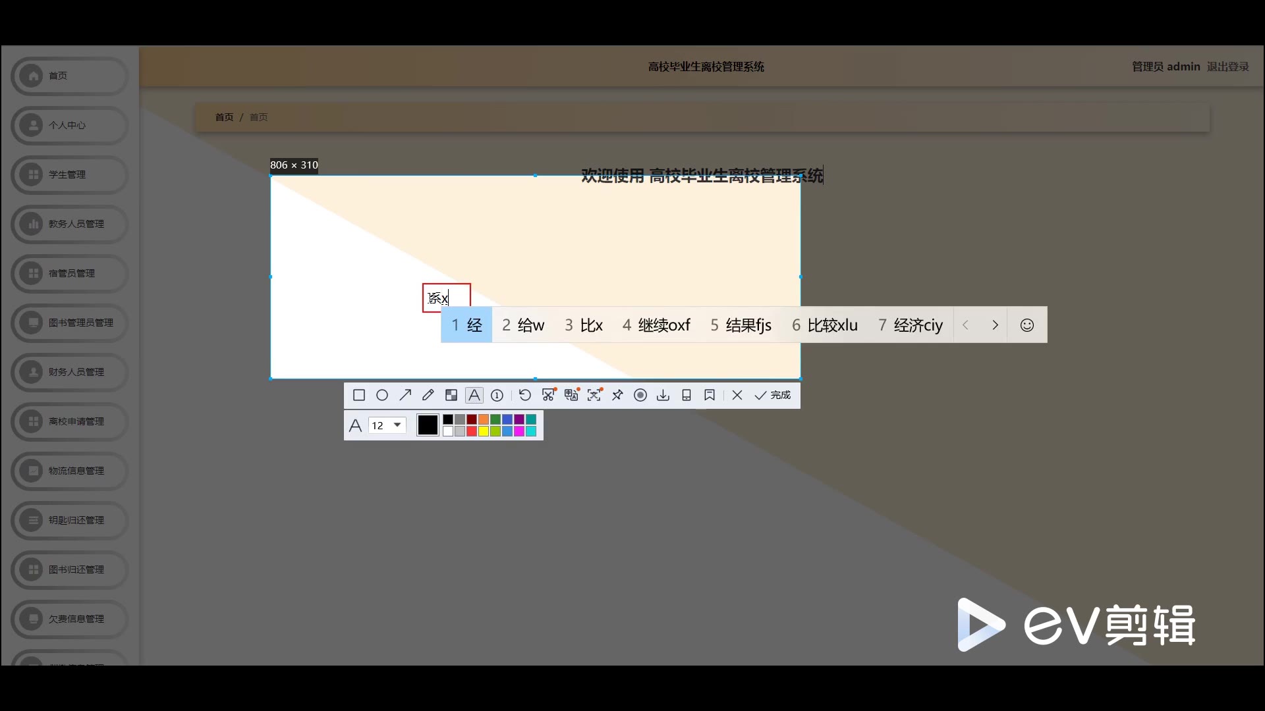Go to previous IME candidate page

[x=966, y=325]
